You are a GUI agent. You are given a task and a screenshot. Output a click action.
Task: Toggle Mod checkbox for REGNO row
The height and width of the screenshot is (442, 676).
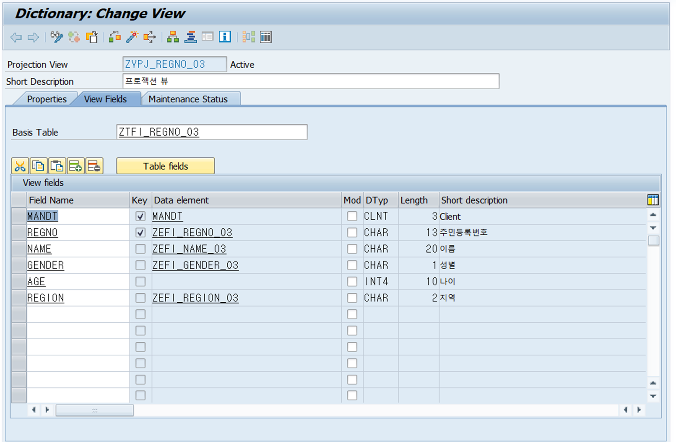(352, 233)
